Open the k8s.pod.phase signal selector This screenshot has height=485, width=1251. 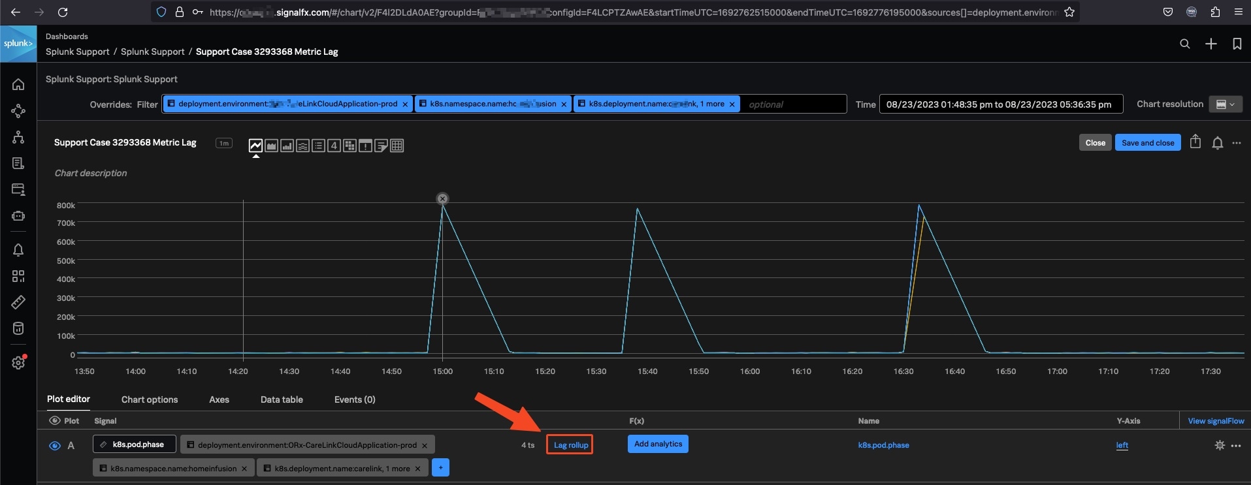tap(135, 445)
